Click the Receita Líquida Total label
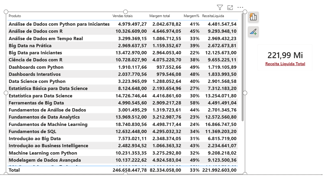 [285, 64]
